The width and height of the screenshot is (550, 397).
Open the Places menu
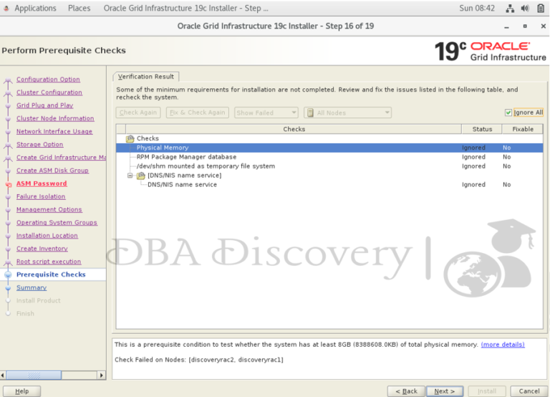(79, 9)
